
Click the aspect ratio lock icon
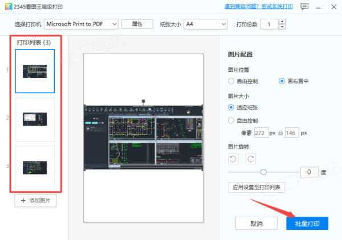(x=279, y=133)
